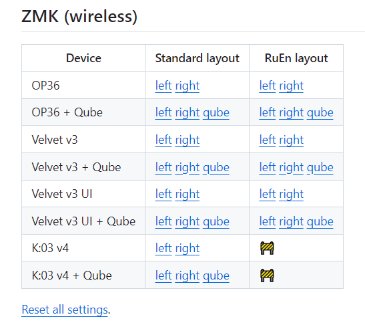Click the construction barrier icon in K:03 v4 row
Viewport: 365px width, 331px height.
click(267, 248)
